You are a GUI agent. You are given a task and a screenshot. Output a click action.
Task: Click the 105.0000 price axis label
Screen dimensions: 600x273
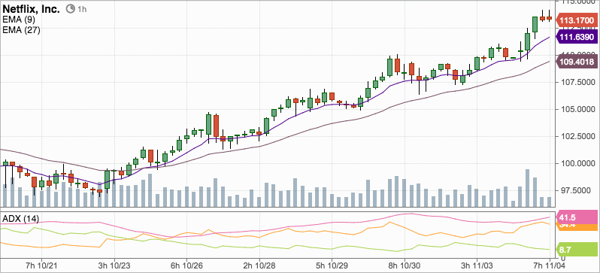577,110
